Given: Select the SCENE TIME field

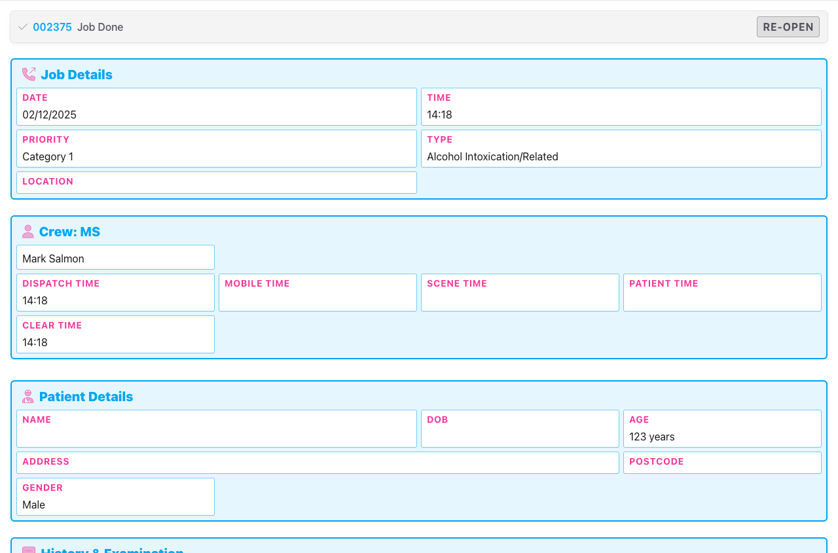Looking at the screenshot, I should 520,298.
